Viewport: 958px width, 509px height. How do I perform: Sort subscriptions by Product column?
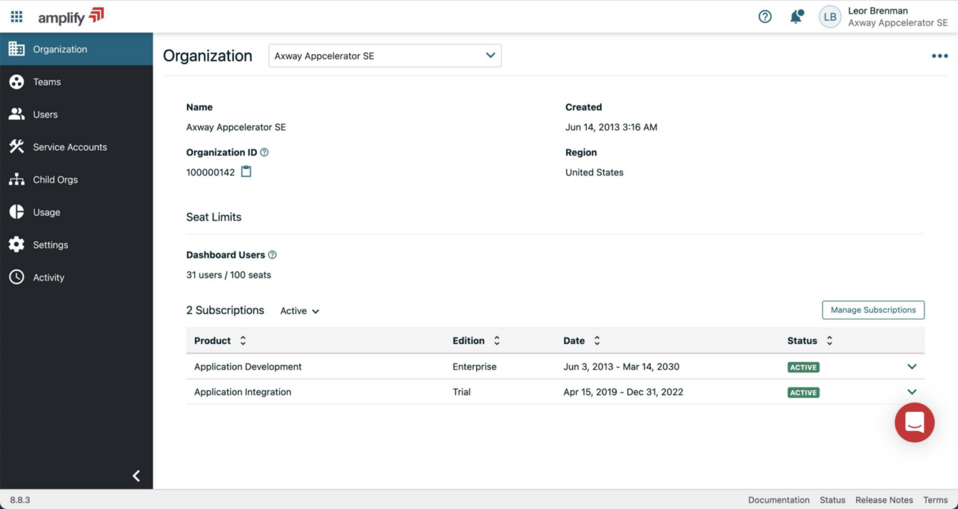pos(243,341)
